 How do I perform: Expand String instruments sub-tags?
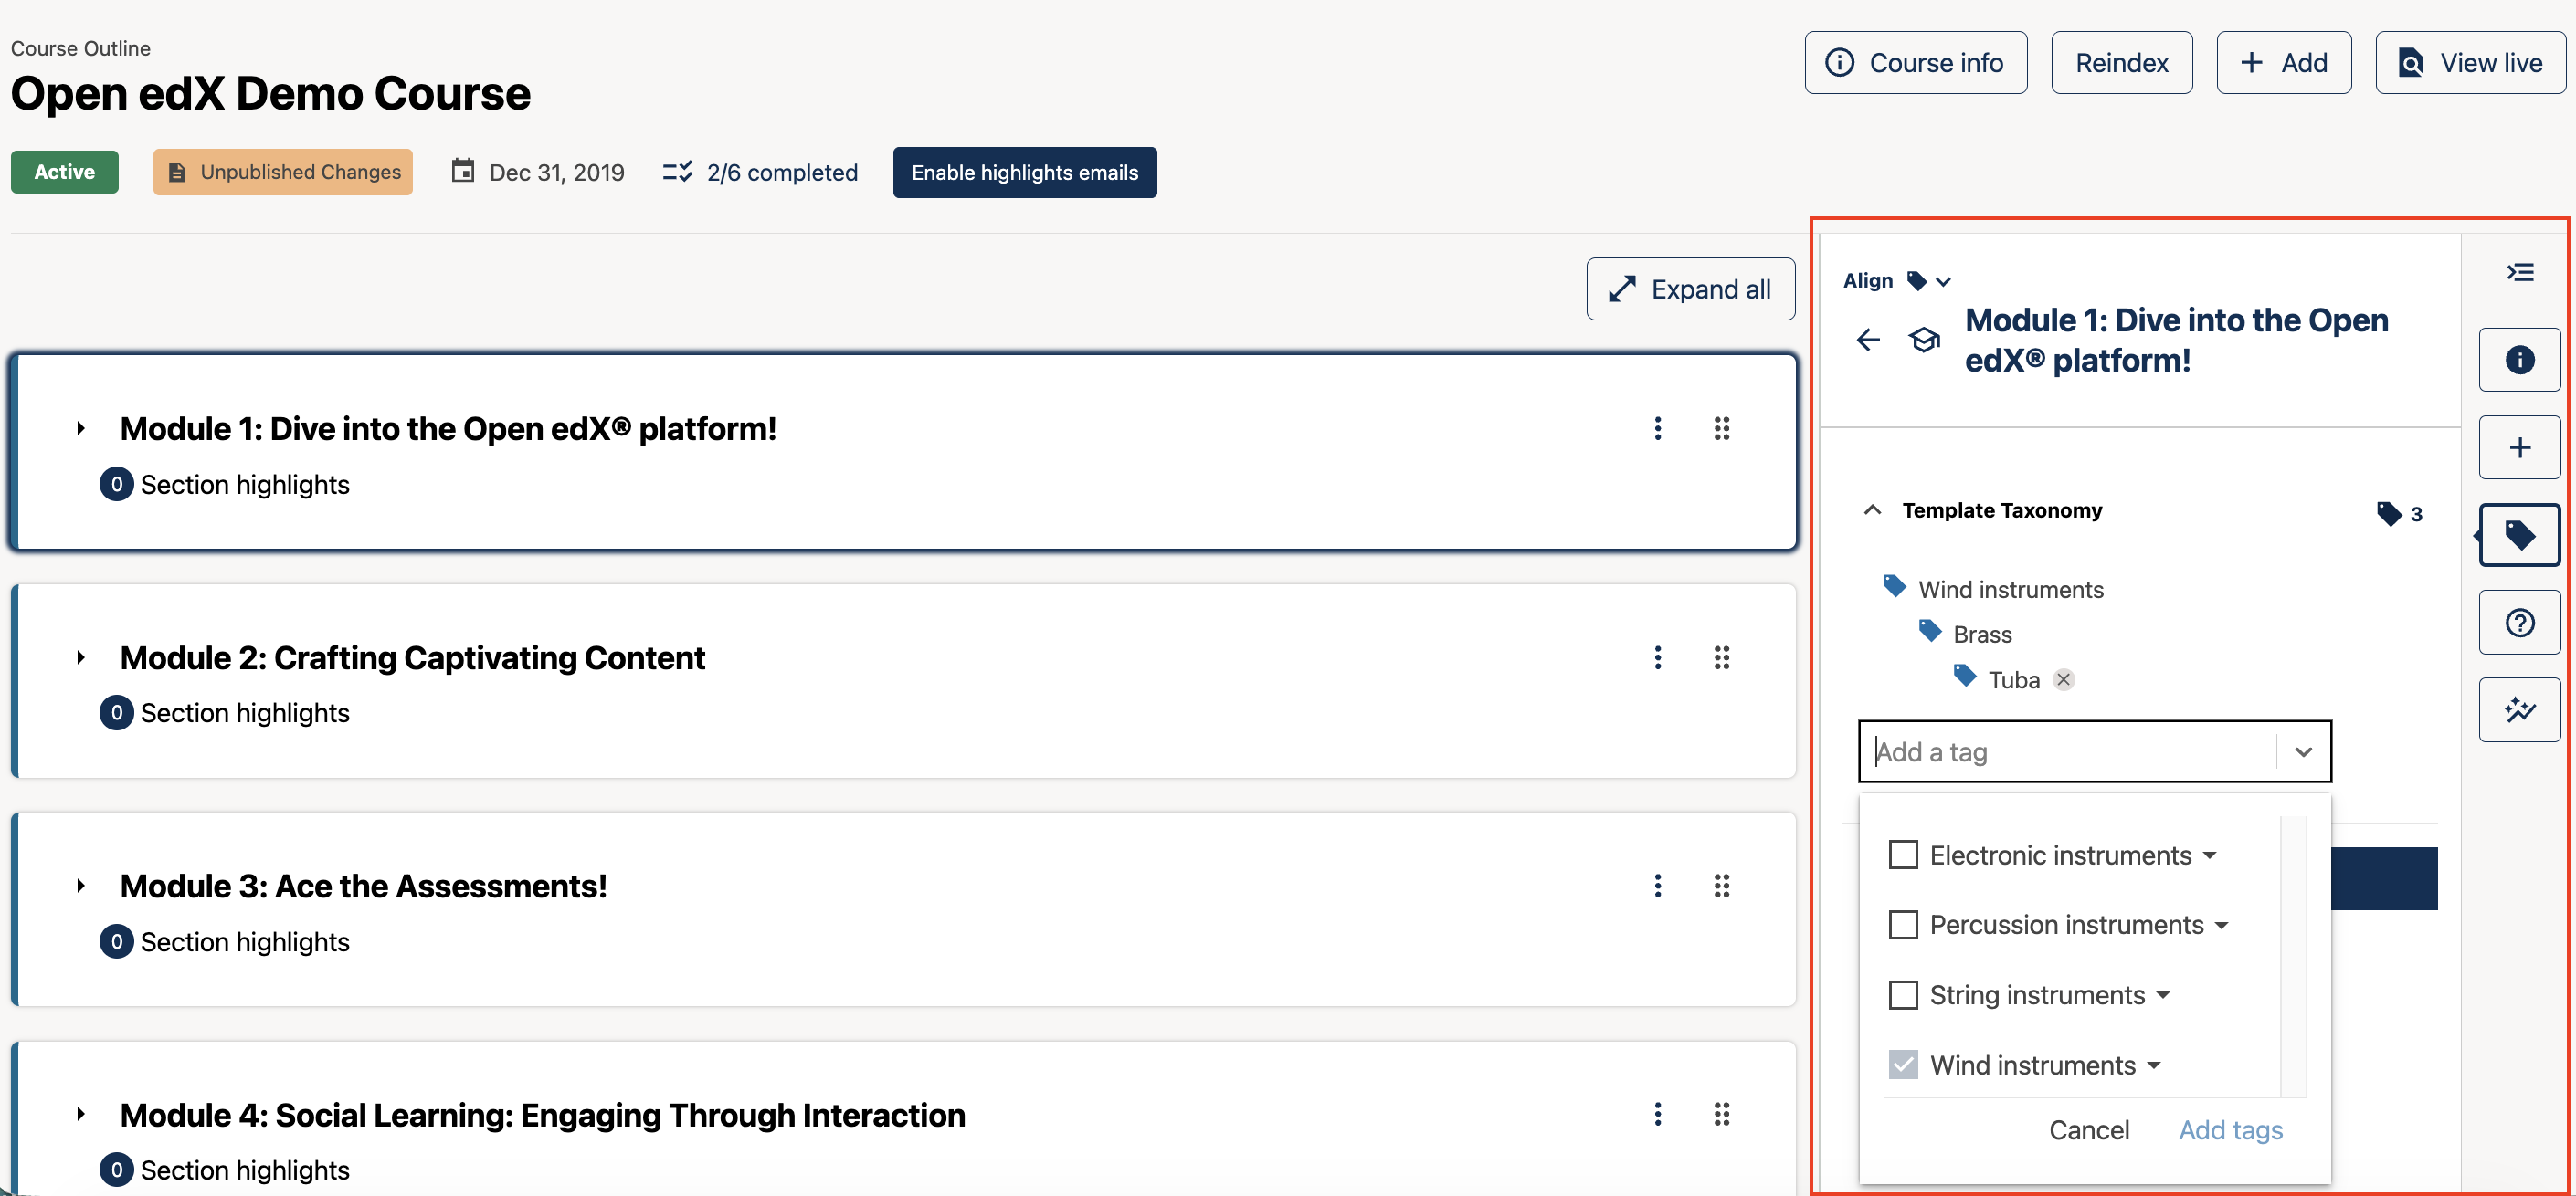point(2163,996)
